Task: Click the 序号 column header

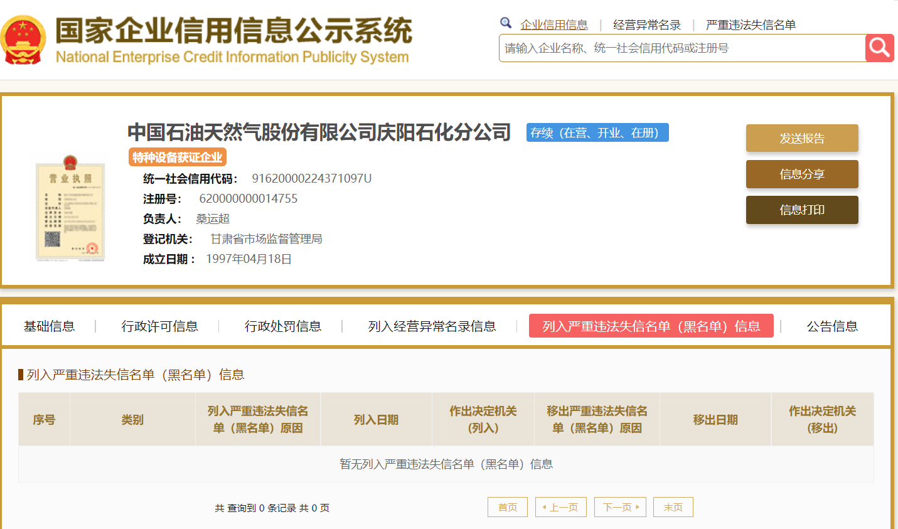Action: click(x=44, y=419)
